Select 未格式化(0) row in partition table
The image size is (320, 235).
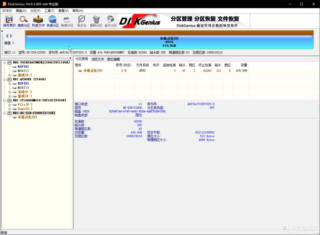point(161,70)
